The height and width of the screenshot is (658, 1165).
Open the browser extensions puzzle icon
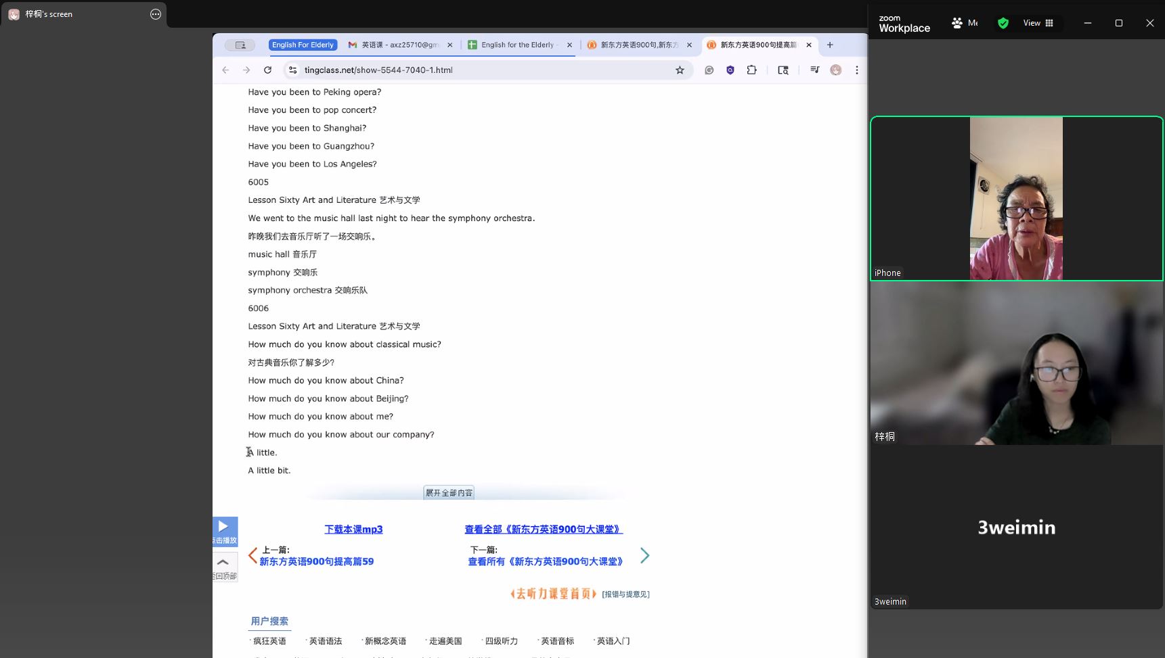751,70
